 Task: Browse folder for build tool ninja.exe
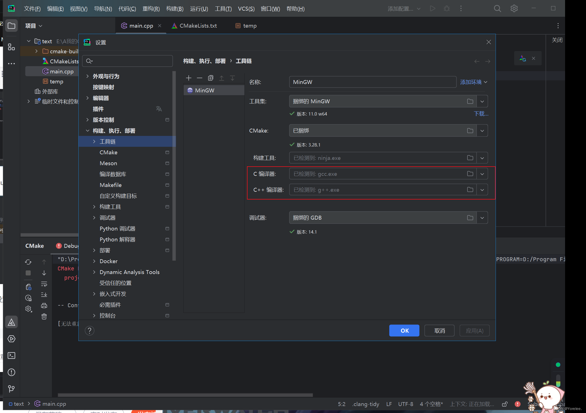470,158
